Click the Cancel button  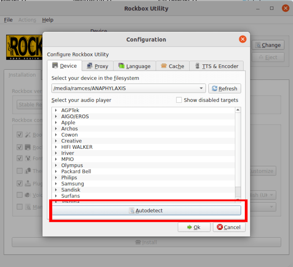click(229, 227)
